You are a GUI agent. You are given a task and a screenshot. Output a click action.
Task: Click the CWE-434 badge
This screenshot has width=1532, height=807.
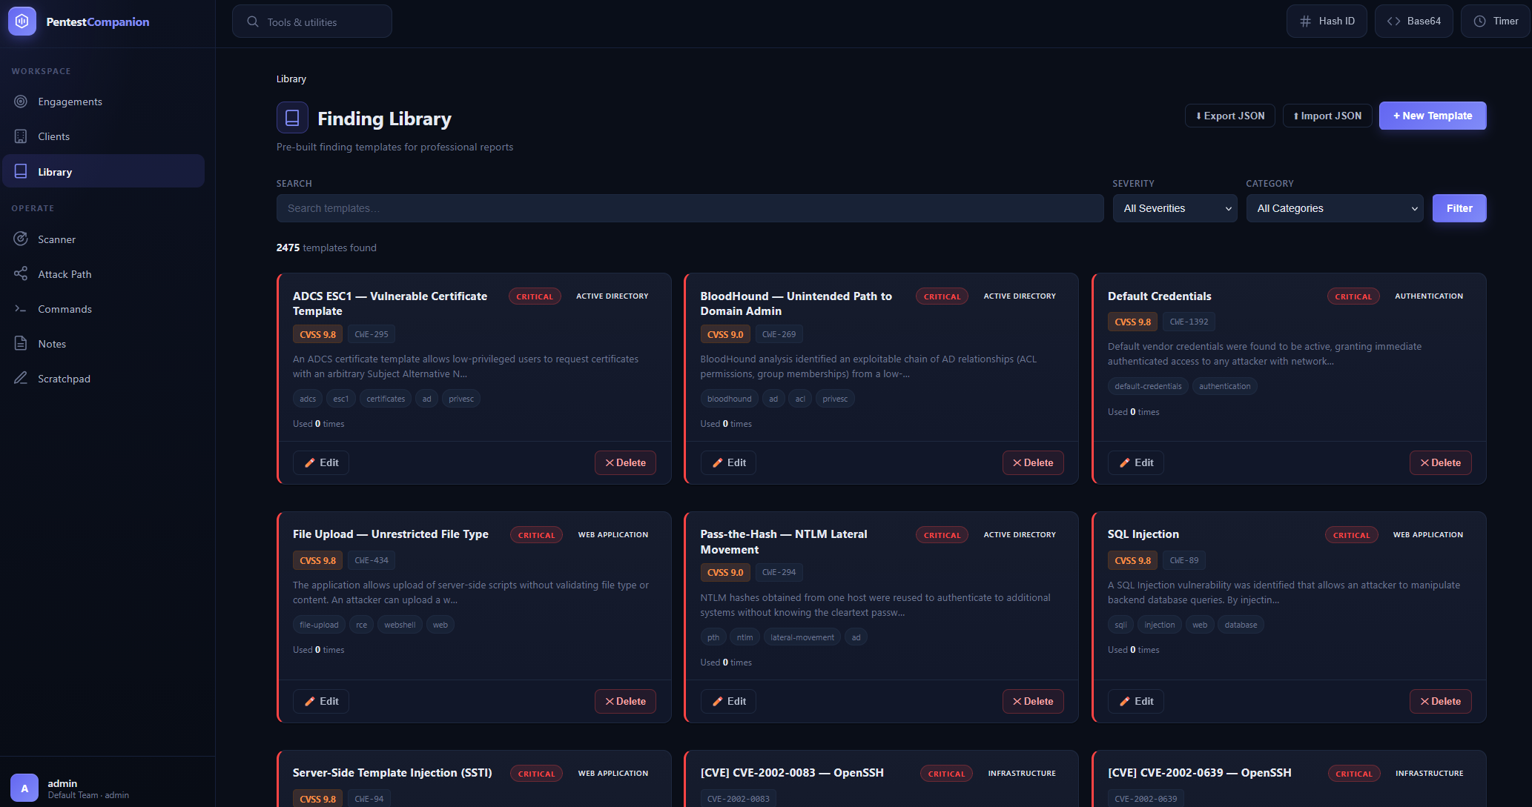tap(372, 560)
